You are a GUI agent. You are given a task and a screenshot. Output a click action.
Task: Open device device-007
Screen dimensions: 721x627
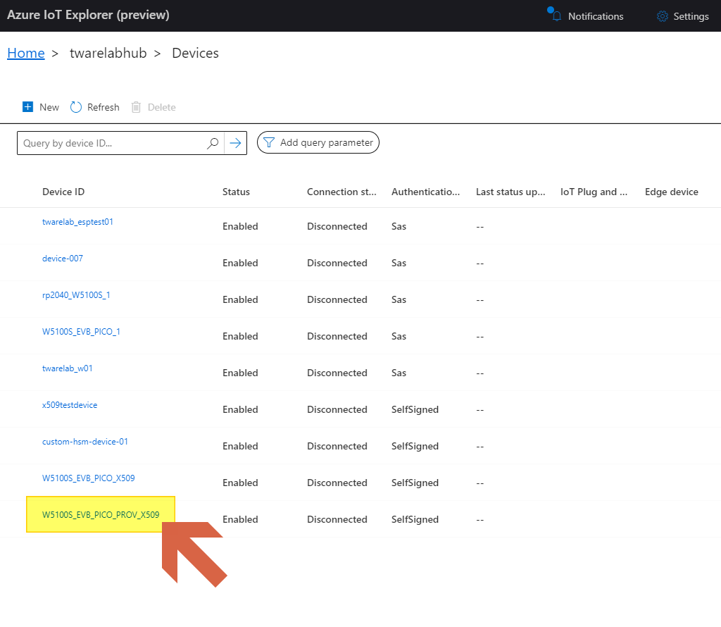(x=63, y=259)
